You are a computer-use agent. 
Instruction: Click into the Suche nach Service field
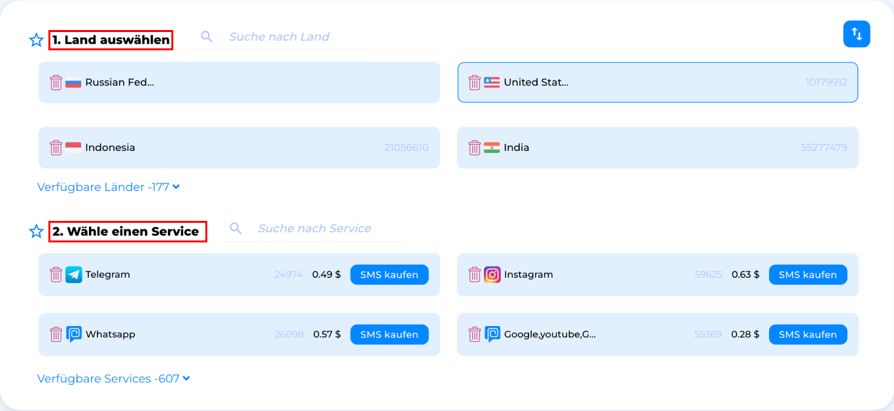(313, 229)
